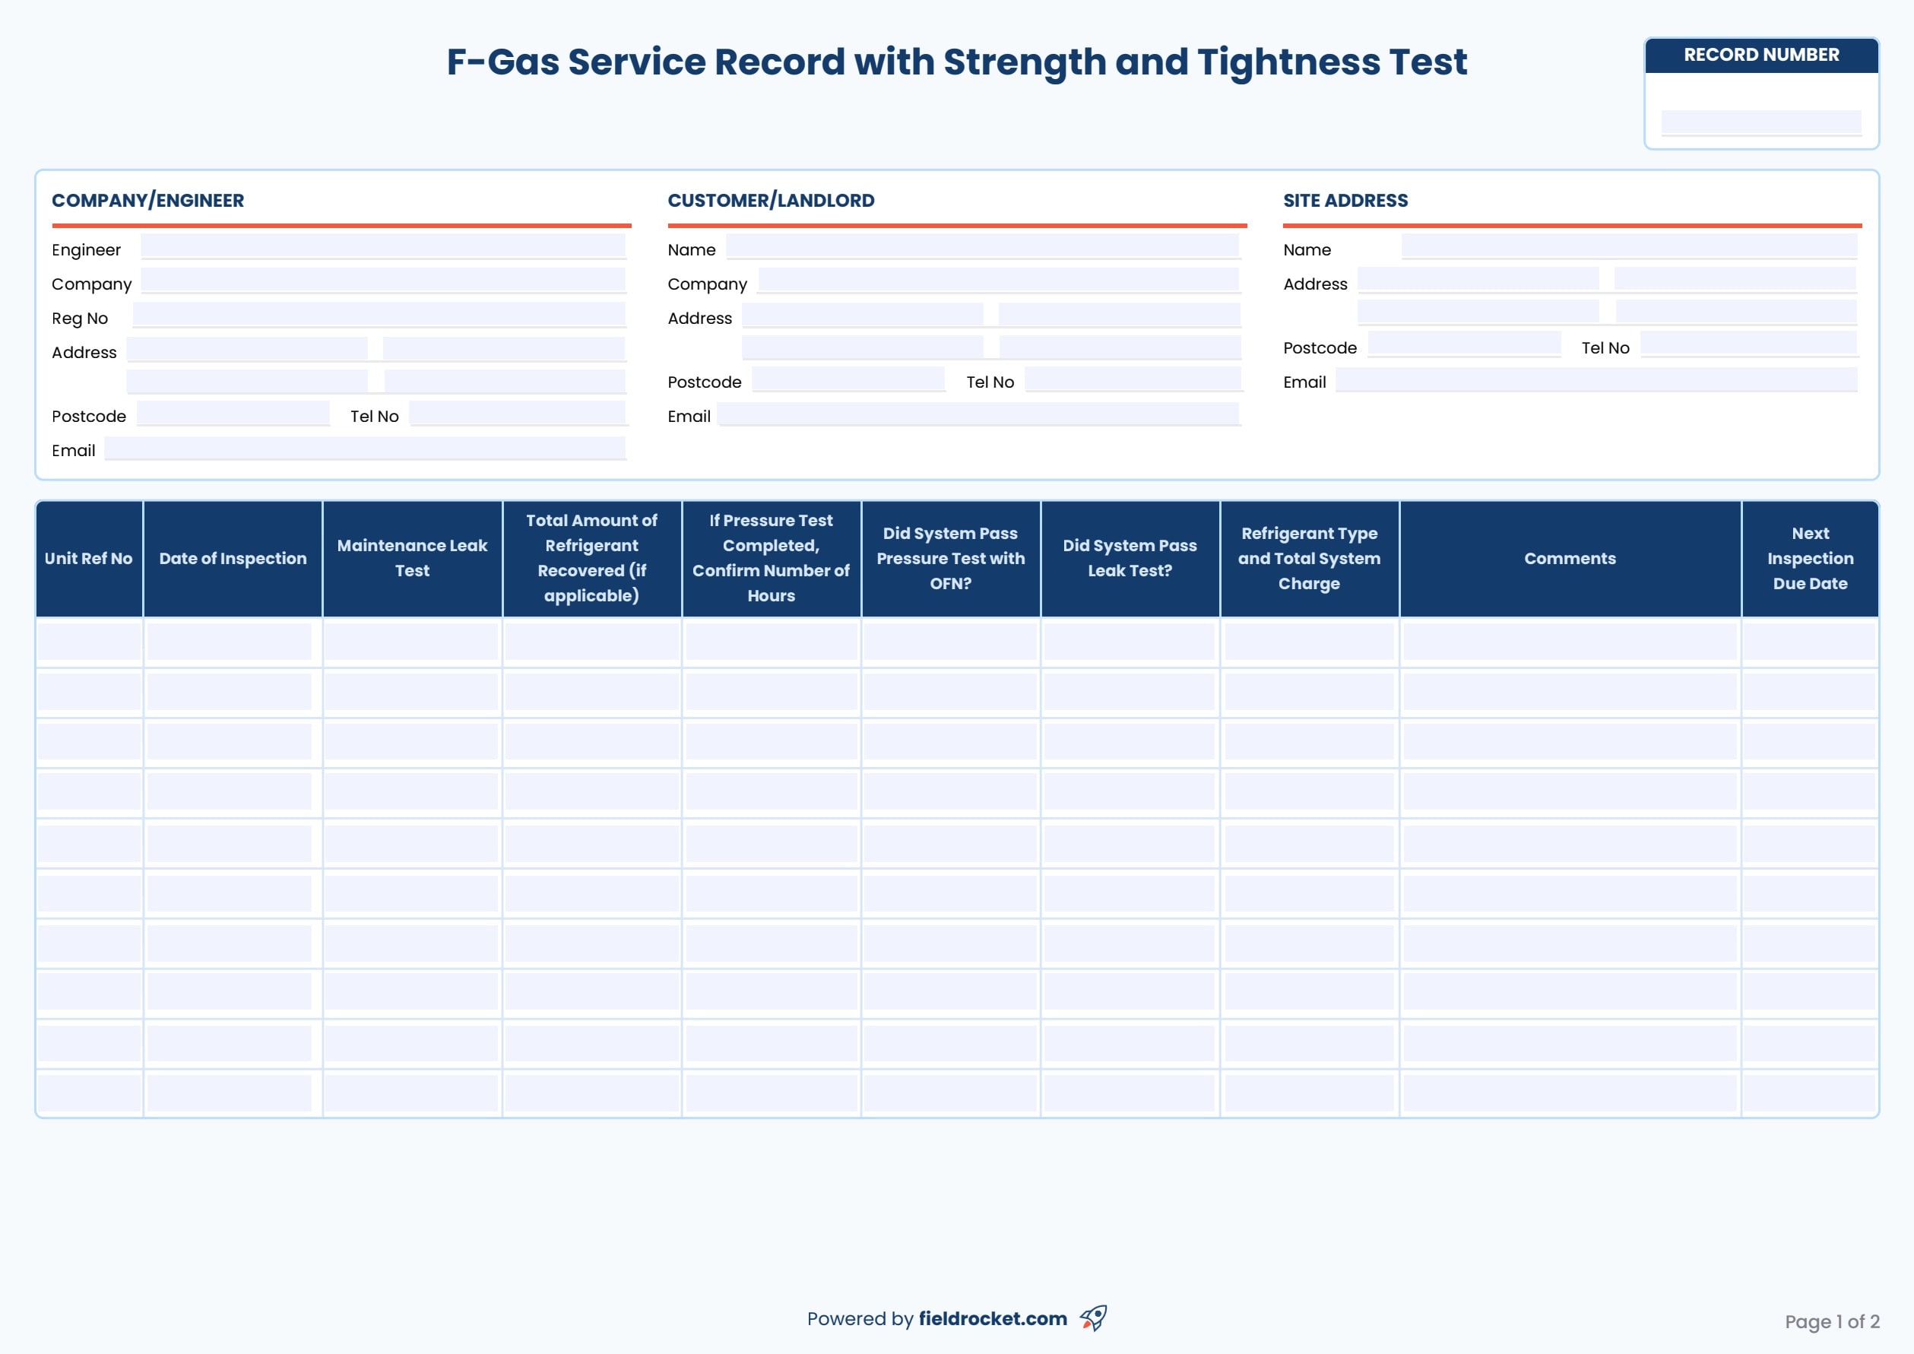Click the Maintenance Leak Test column header
The width and height of the screenshot is (1914, 1354).
point(412,559)
